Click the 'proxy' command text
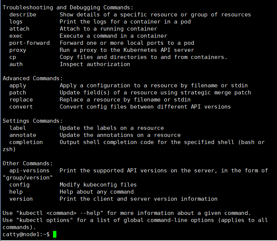Image resolution: width=277 pixels, height=241 pixels. point(18,50)
